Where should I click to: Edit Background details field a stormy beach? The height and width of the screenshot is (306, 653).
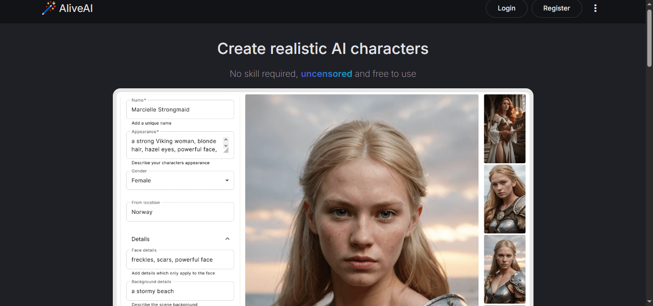click(x=180, y=291)
